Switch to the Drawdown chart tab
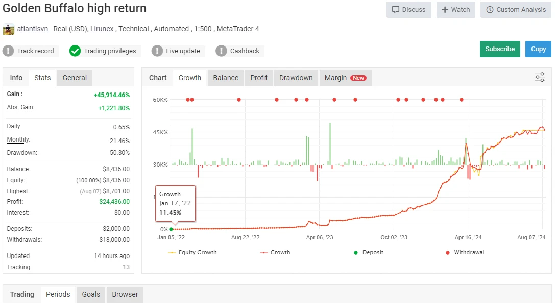This screenshot has height=303, width=556. pos(296,78)
